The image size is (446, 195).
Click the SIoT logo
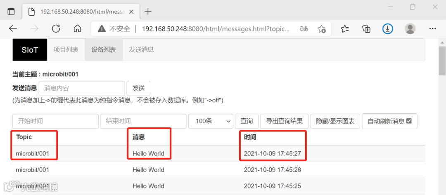(30, 50)
